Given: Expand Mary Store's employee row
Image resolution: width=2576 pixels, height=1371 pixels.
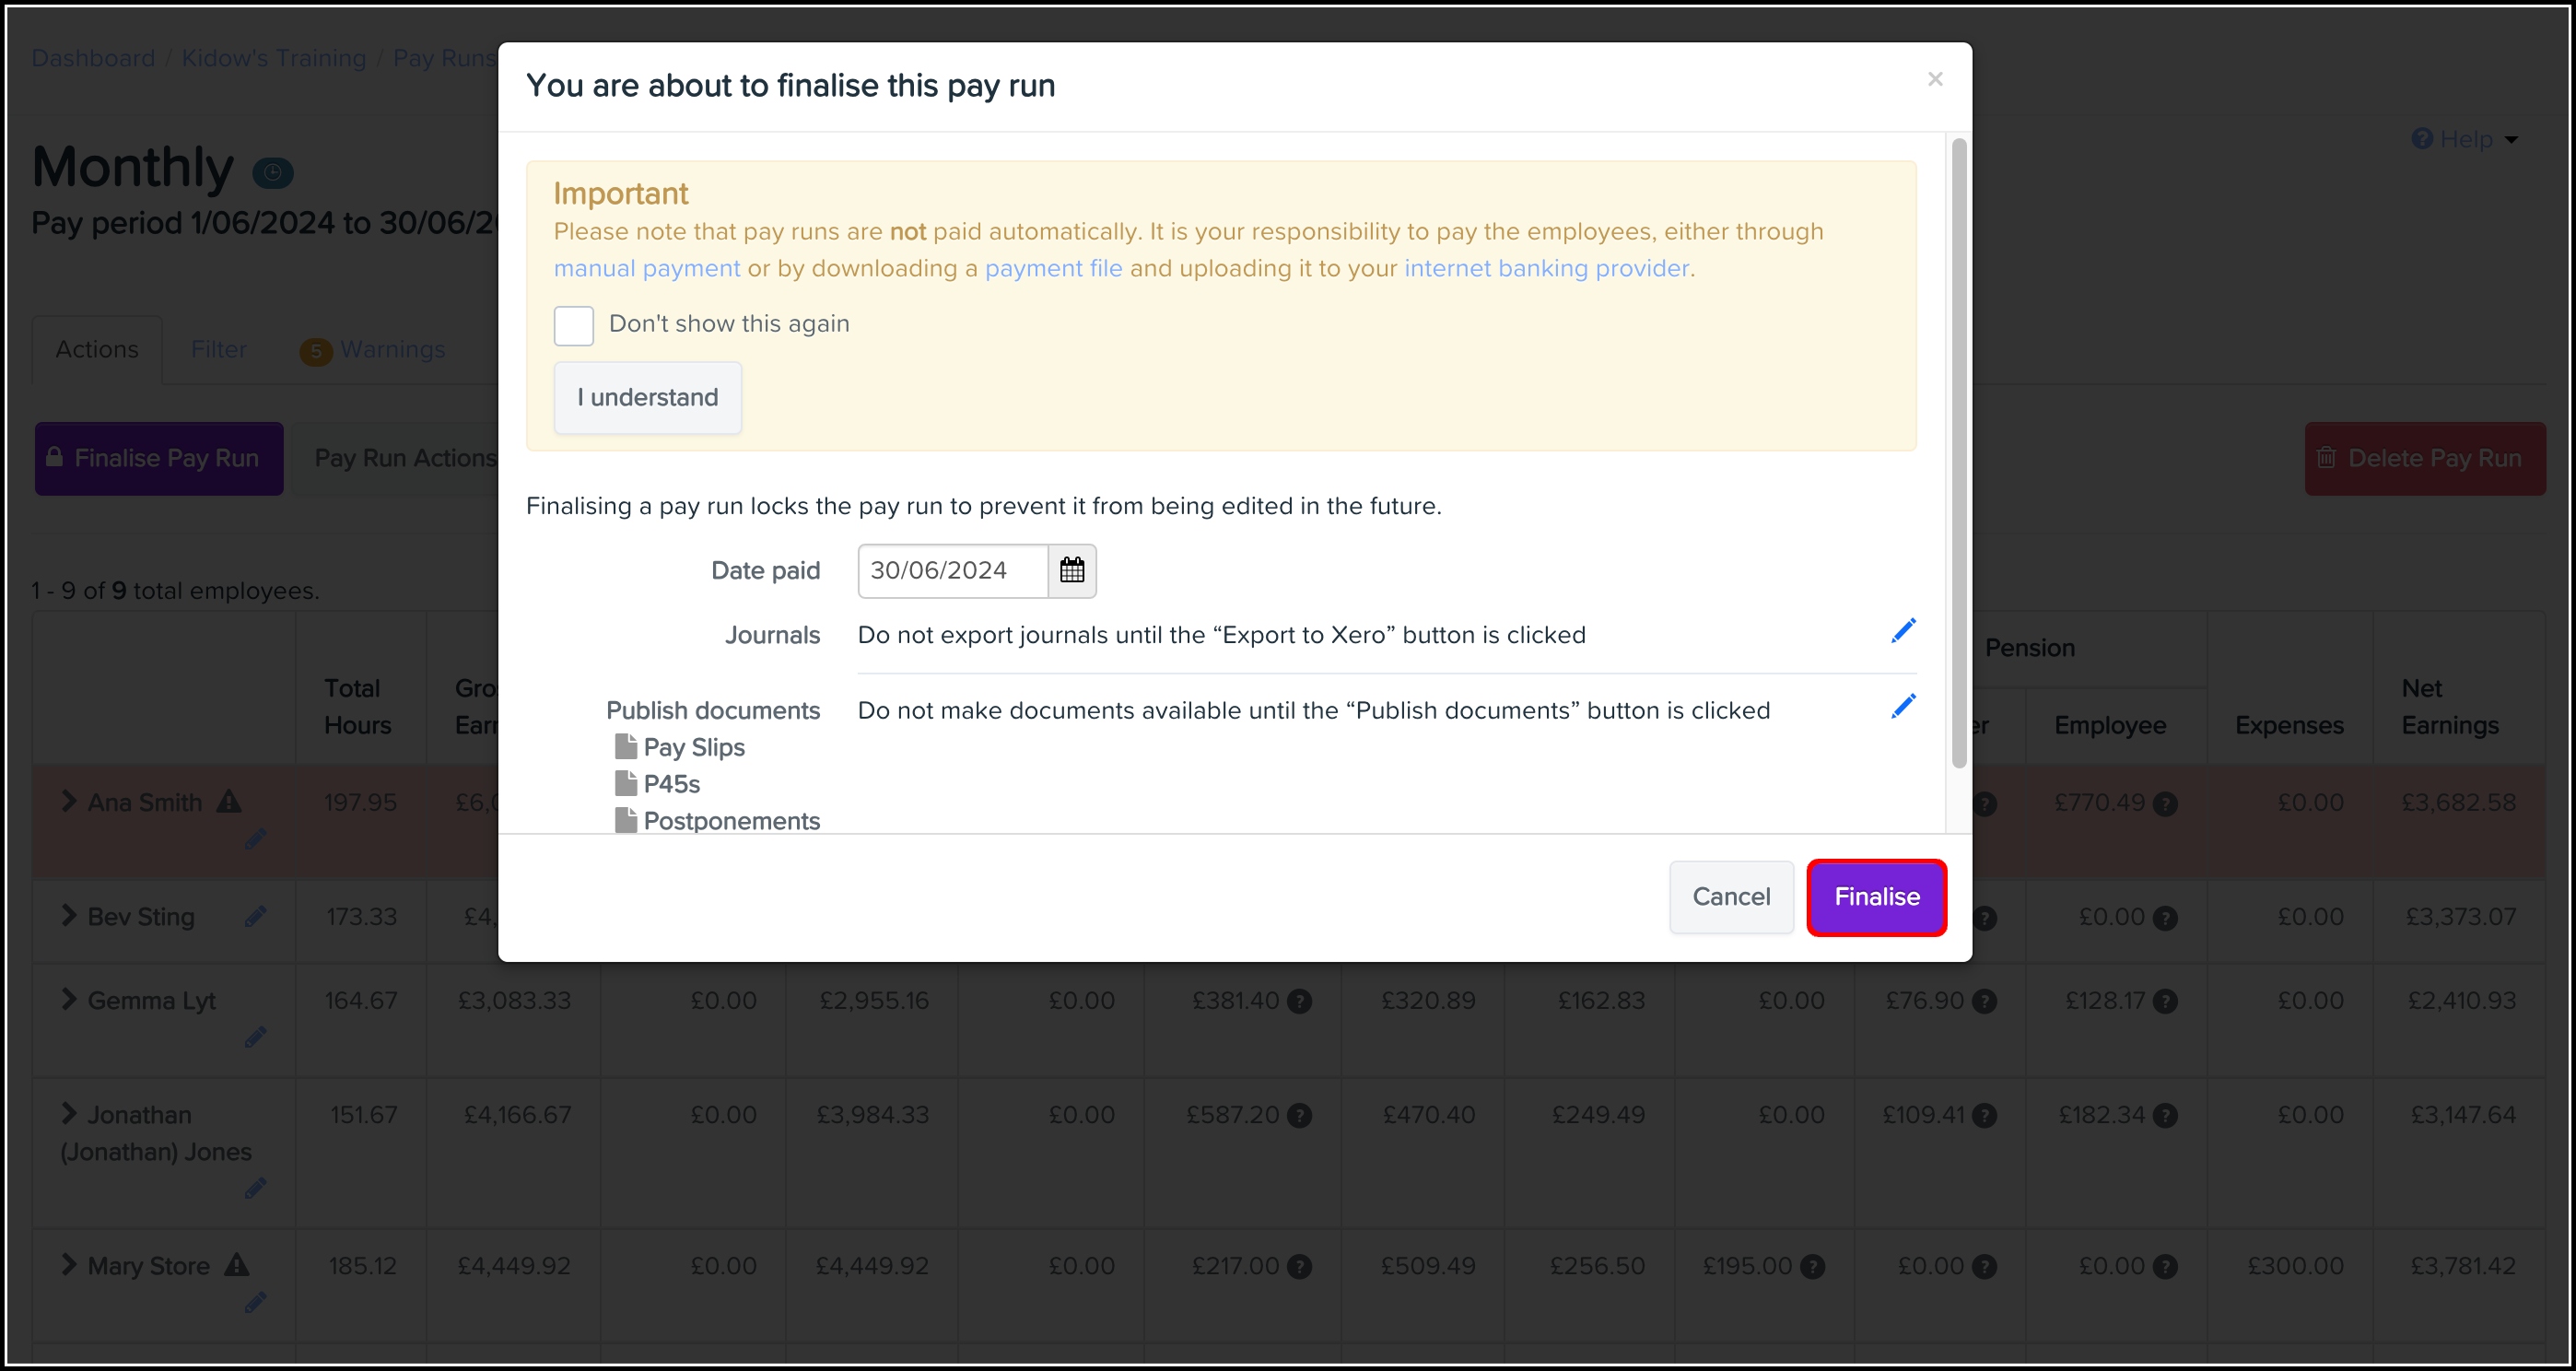Looking at the screenshot, I should pos(68,1264).
